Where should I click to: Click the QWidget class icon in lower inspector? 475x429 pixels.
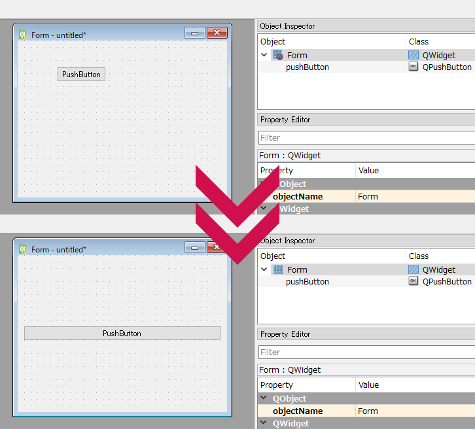coord(413,270)
